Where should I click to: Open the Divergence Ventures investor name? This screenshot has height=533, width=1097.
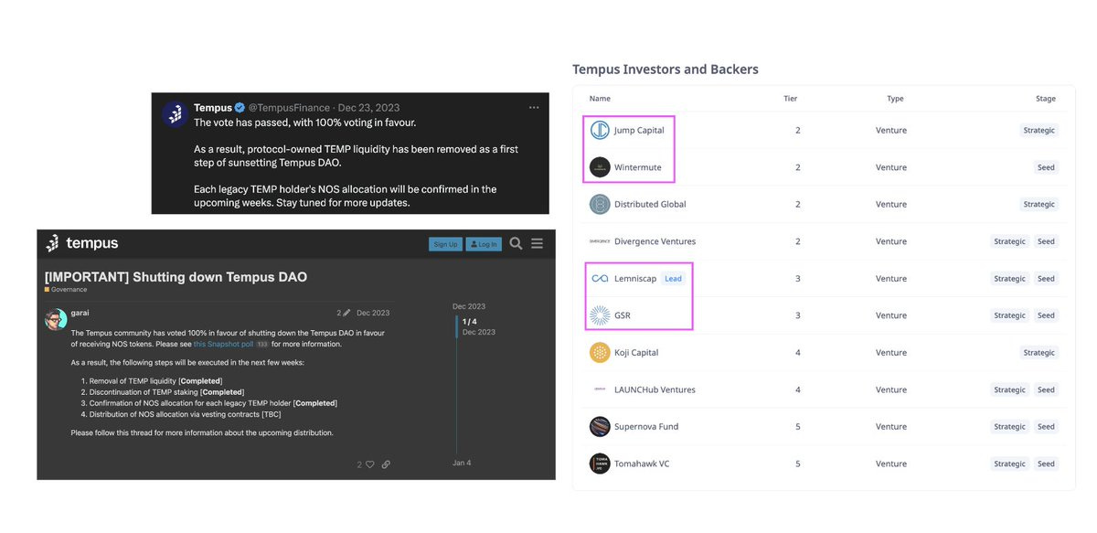pyautogui.click(x=655, y=241)
